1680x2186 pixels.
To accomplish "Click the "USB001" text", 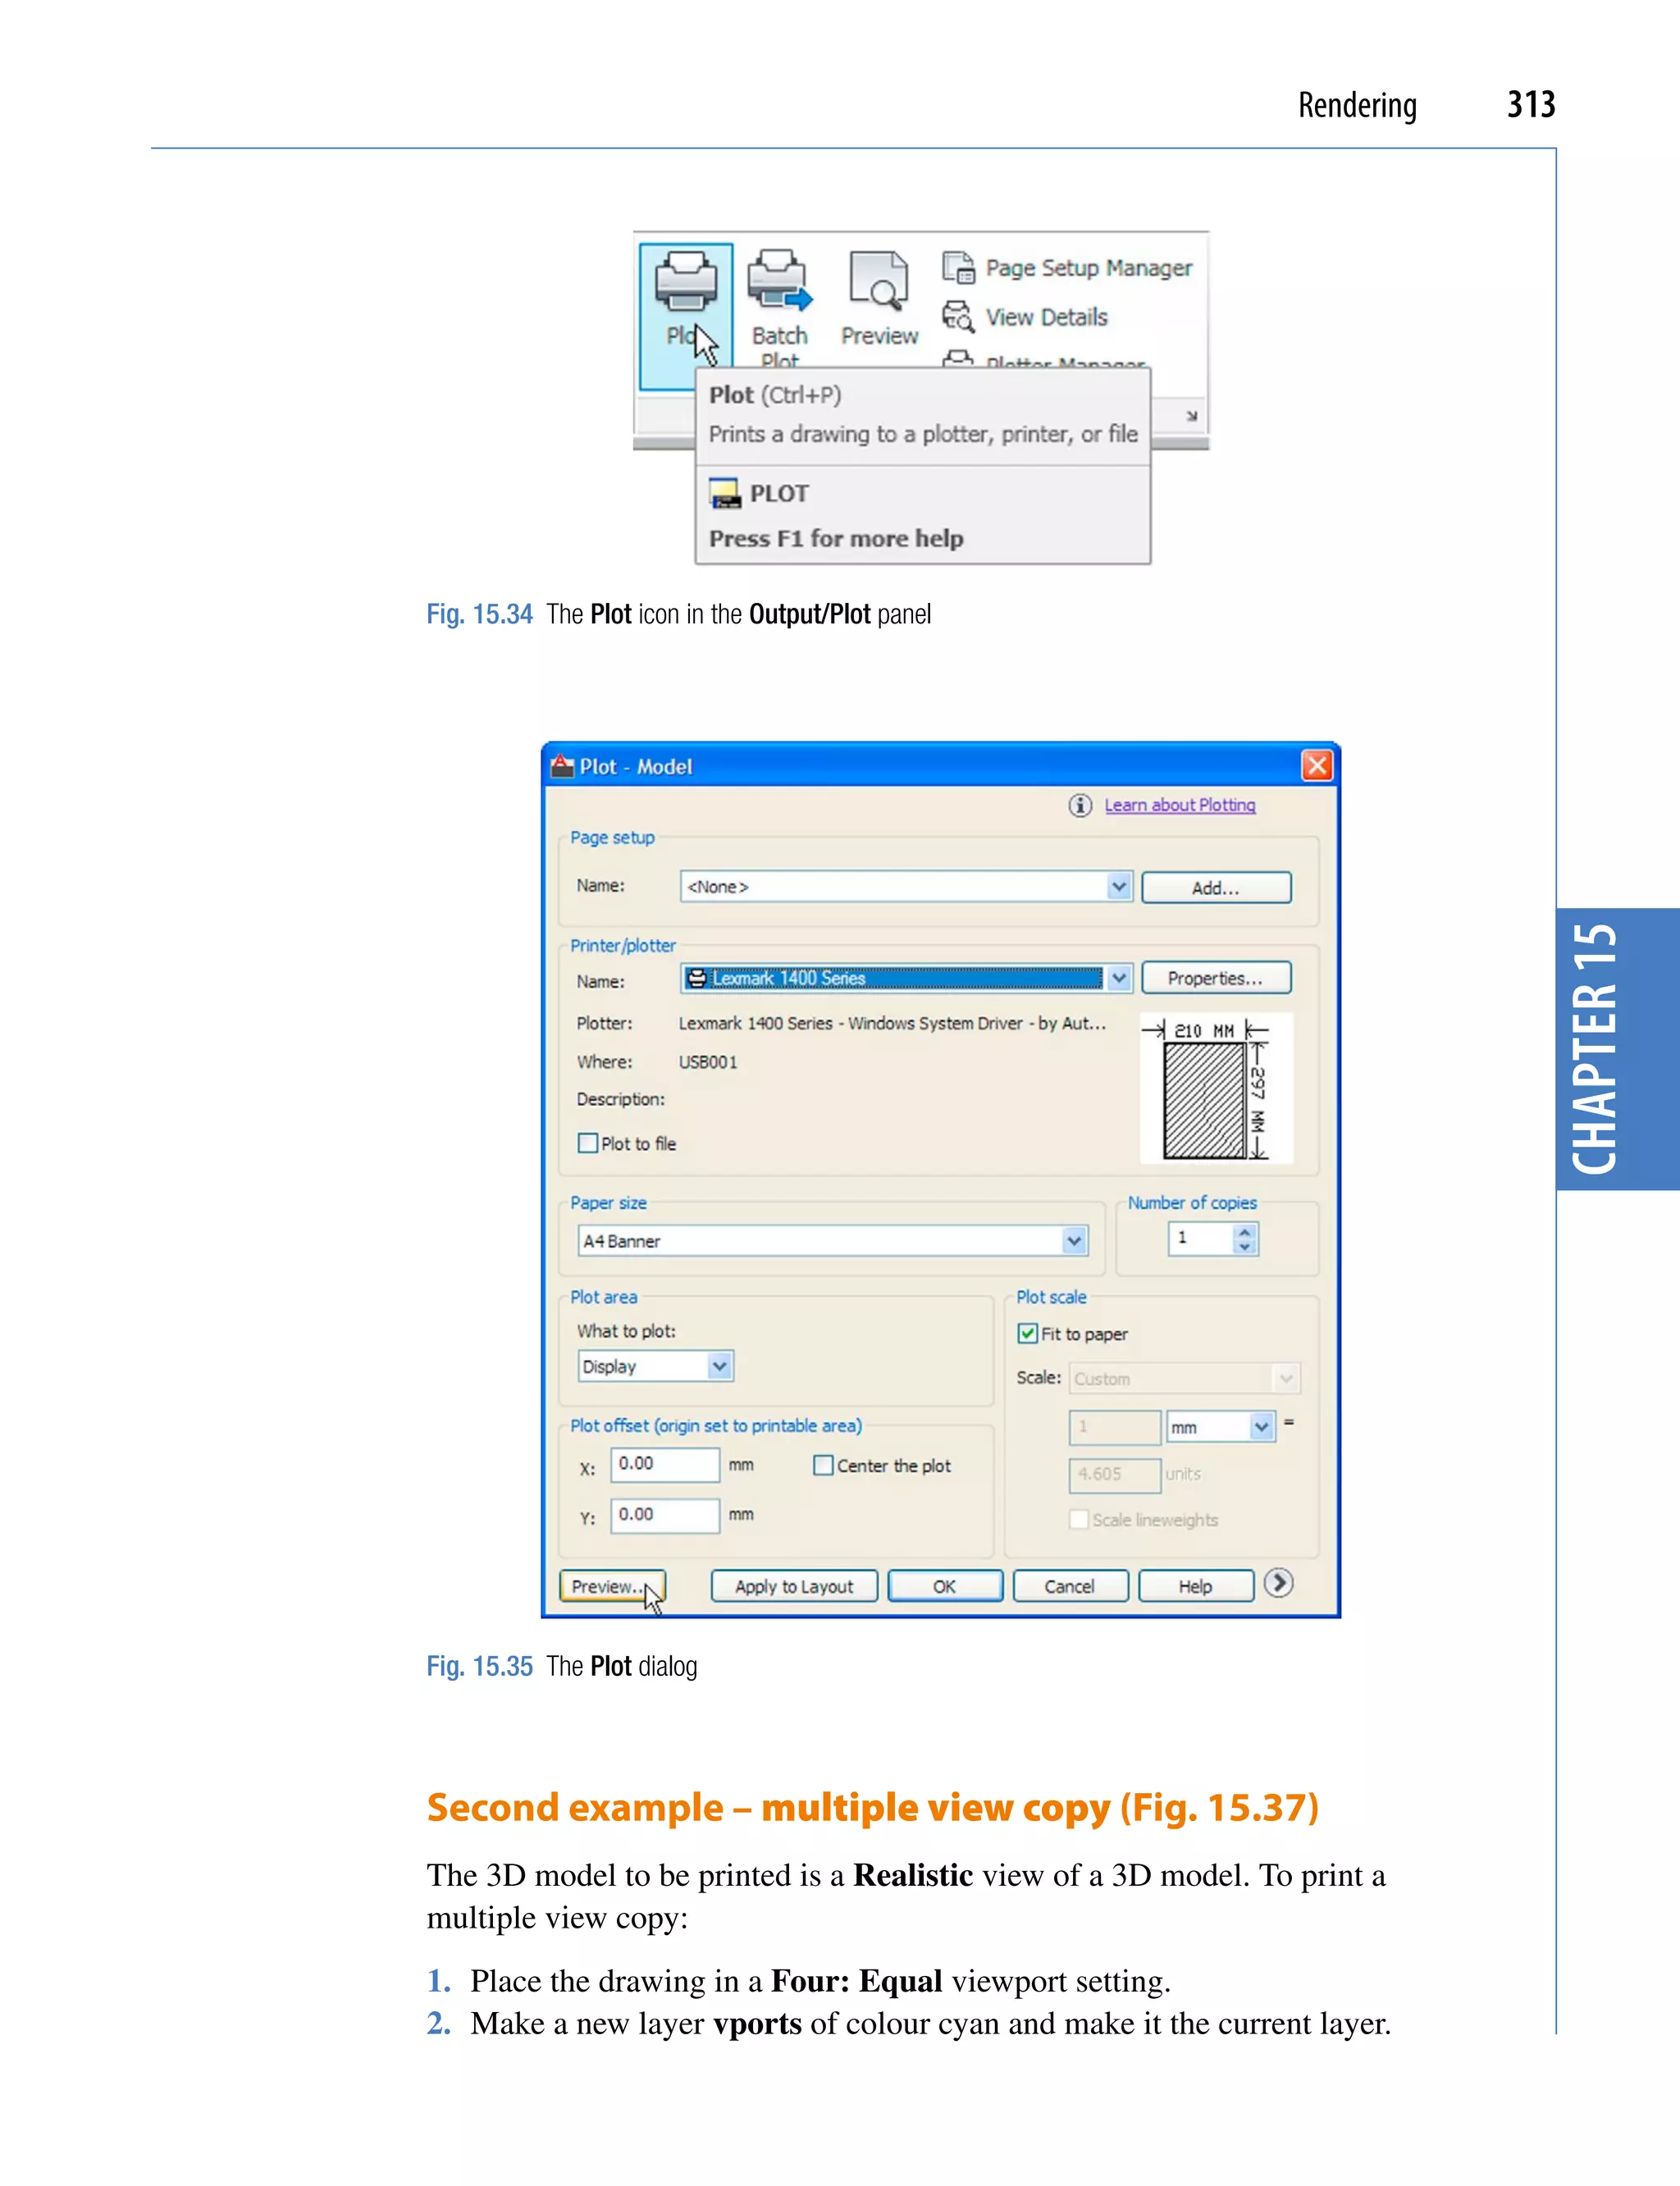I will [708, 1062].
